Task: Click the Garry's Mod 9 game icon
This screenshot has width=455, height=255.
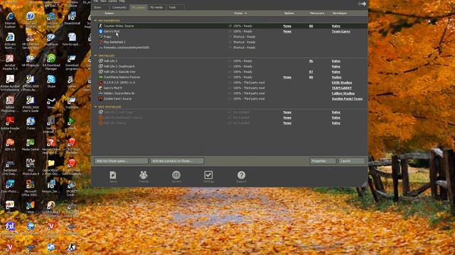Action: pos(100,88)
